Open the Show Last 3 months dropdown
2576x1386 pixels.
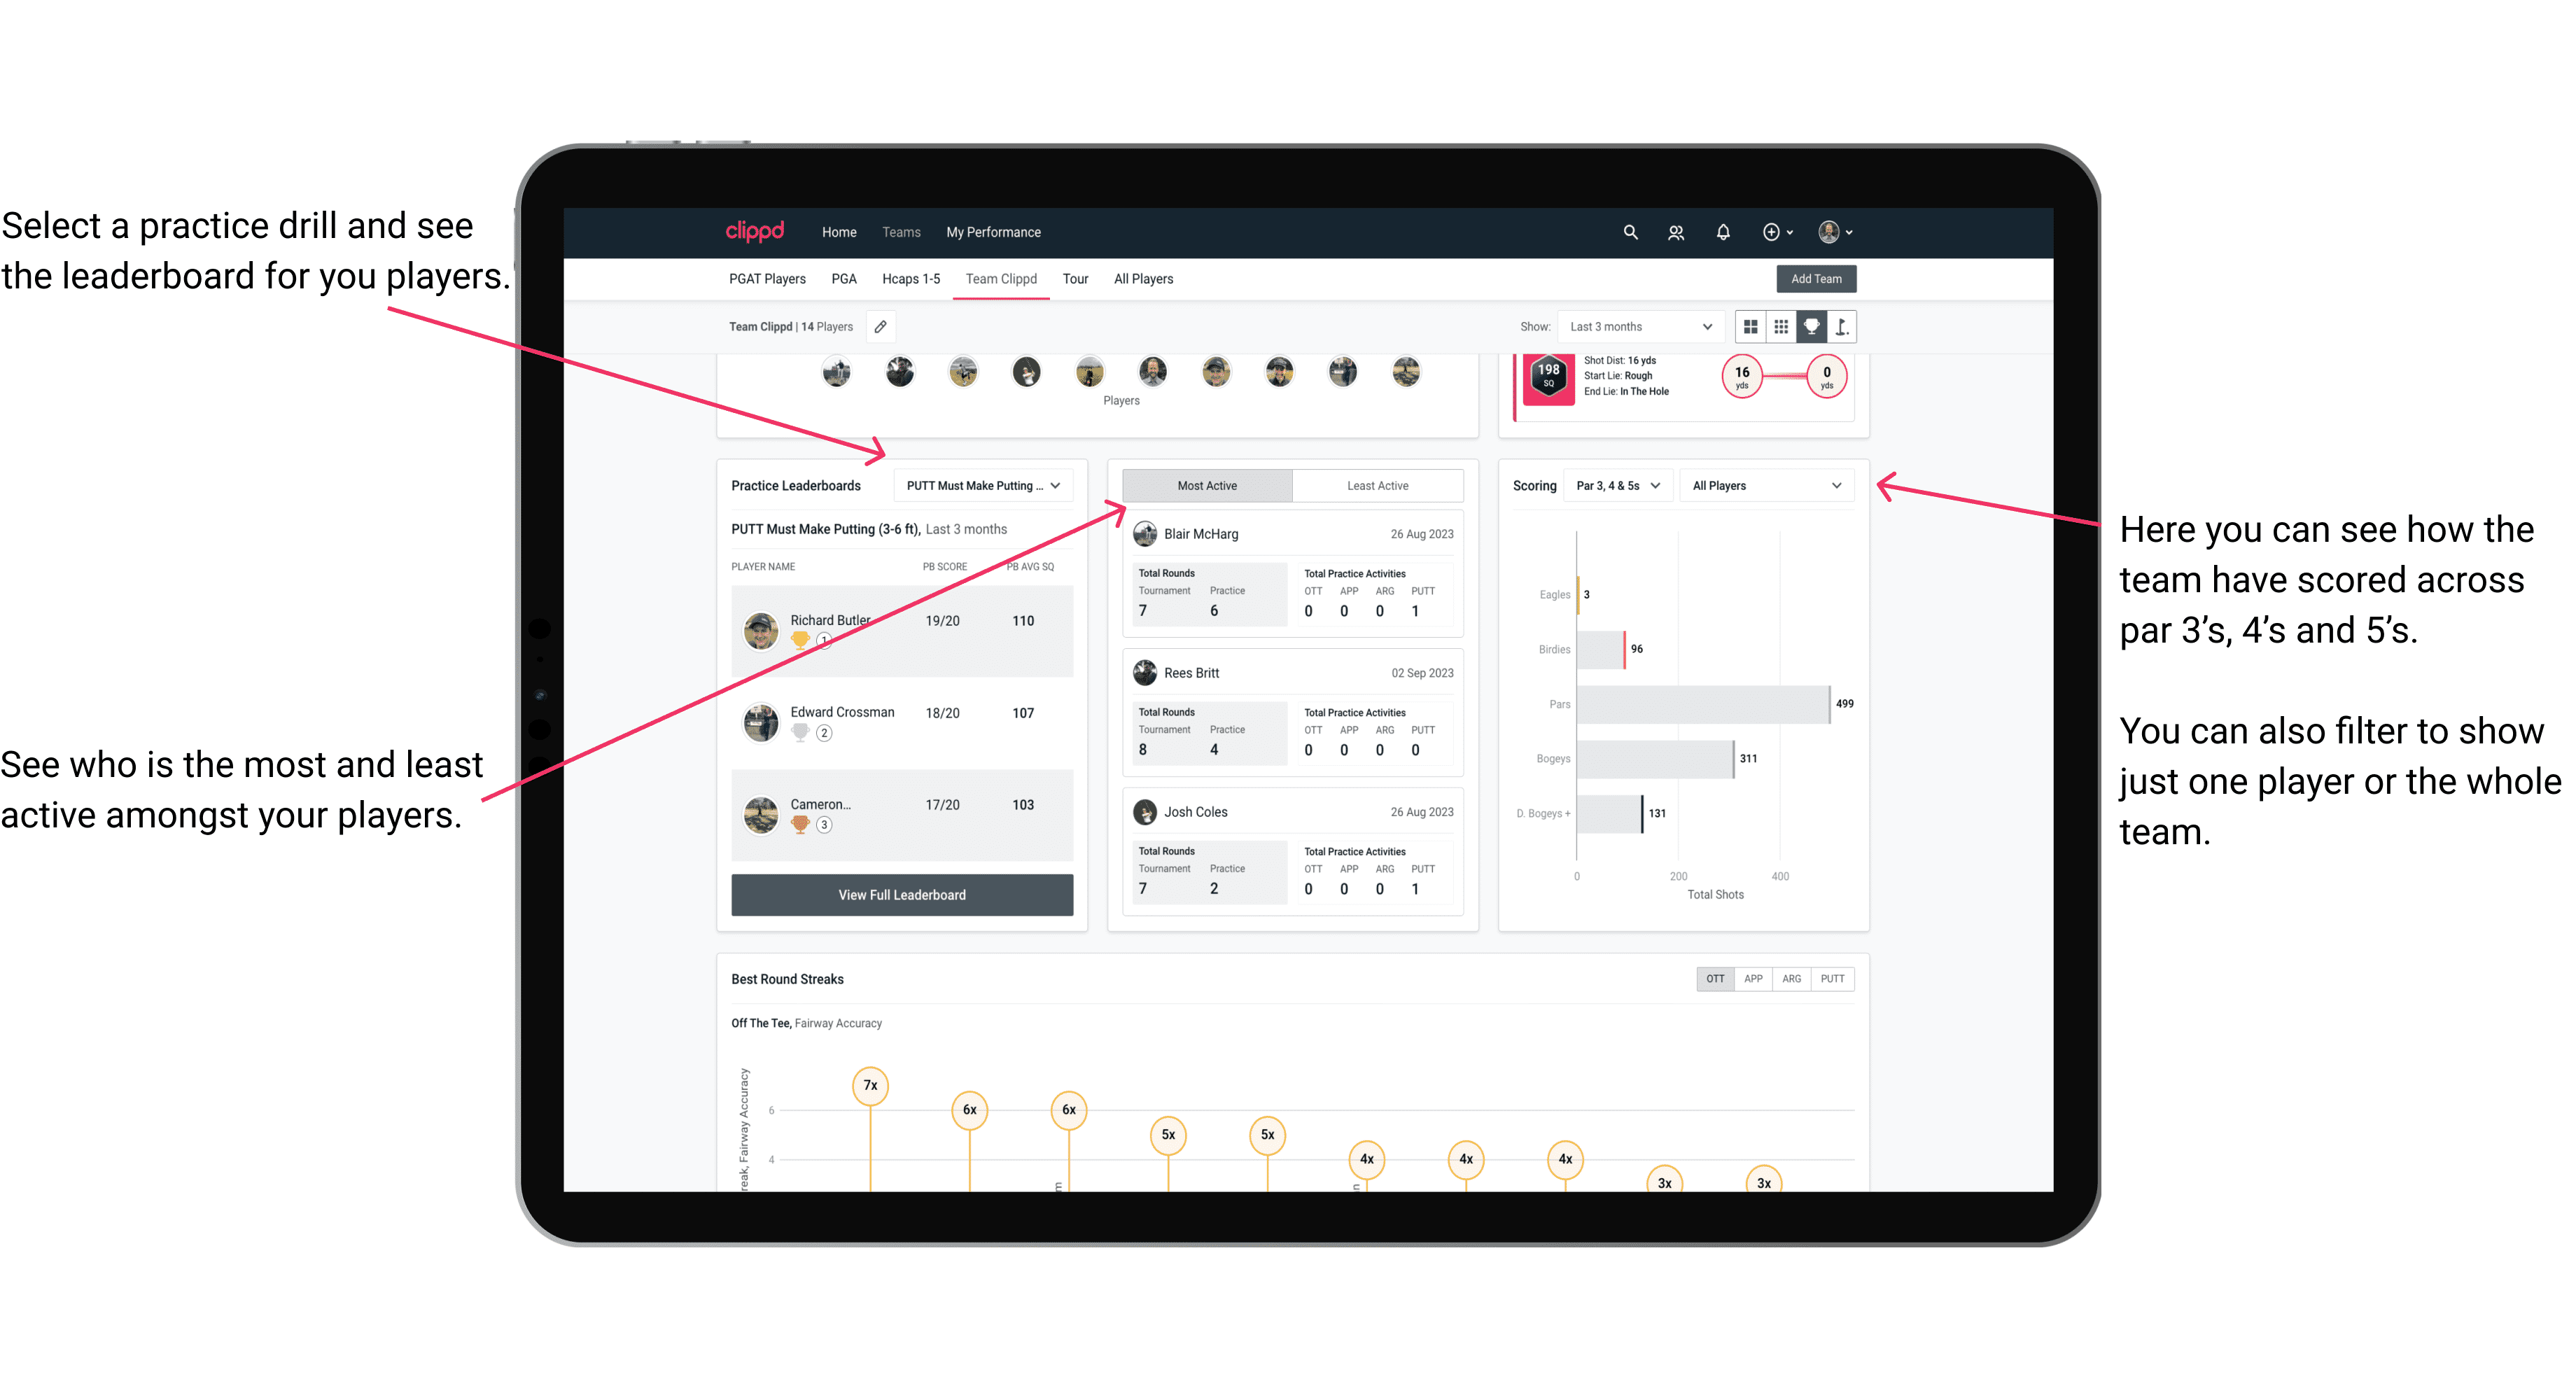click(1638, 328)
